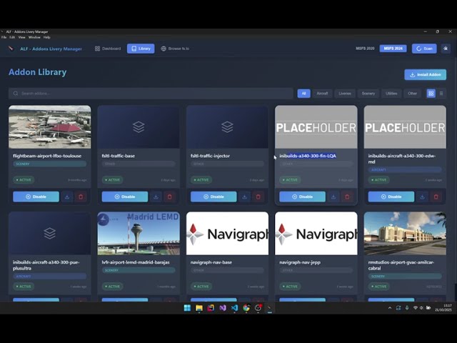Open the Dashboard tab
The image size is (457, 343).
(108, 49)
